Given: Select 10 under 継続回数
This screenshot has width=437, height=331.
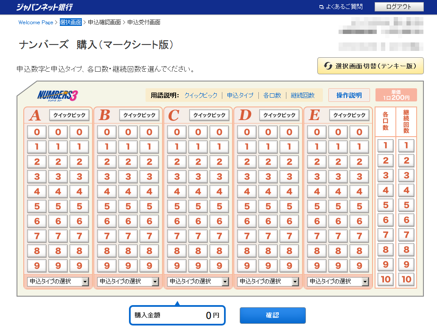Looking at the screenshot, I should coord(406,279).
